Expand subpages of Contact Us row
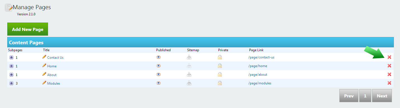The height and width of the screenshot is (108, 400). (11, 57)
